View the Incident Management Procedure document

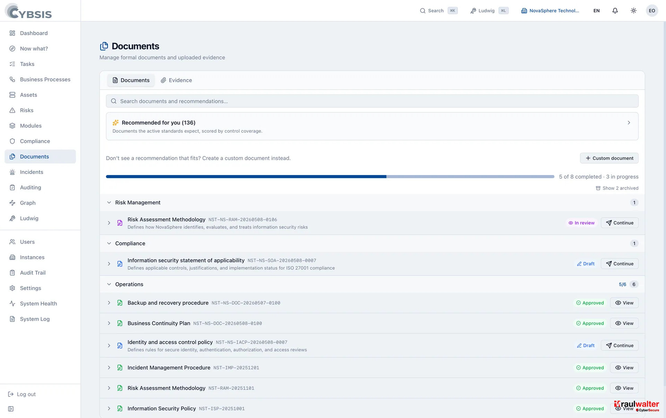pos(624,368)
